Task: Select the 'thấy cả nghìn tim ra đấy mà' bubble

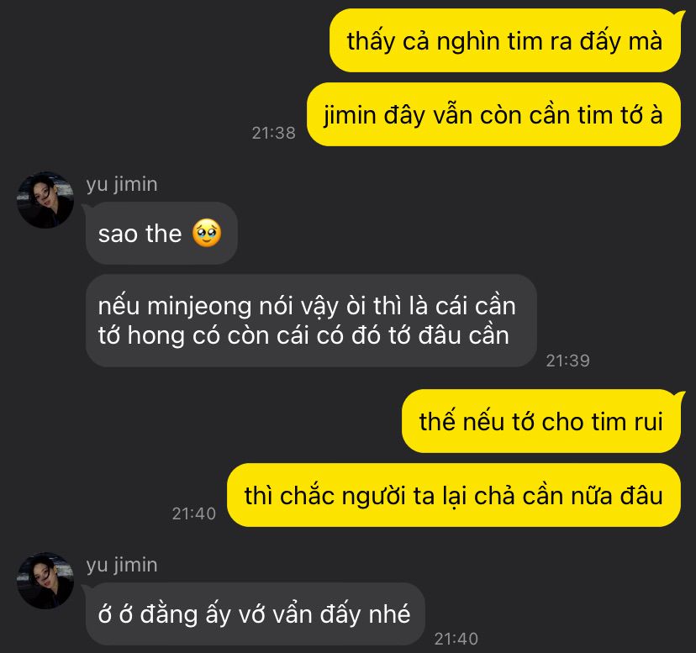Action: click(x=505, y=40)
